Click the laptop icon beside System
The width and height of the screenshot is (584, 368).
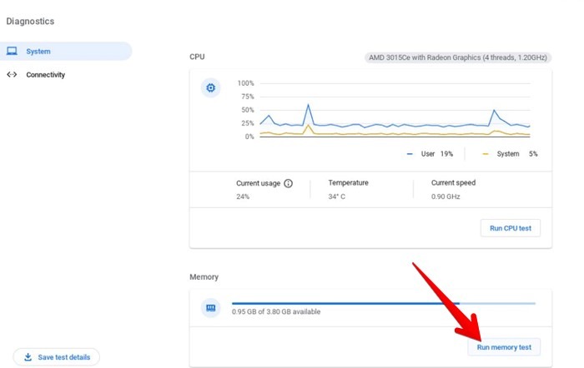pos(12,51)
